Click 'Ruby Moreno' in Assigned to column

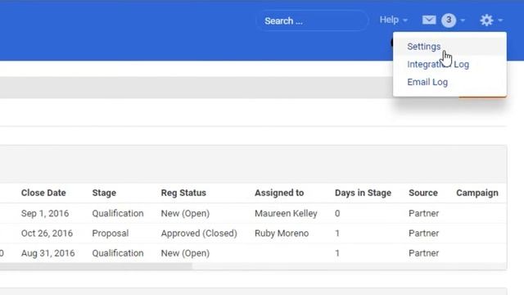point(282,233)
